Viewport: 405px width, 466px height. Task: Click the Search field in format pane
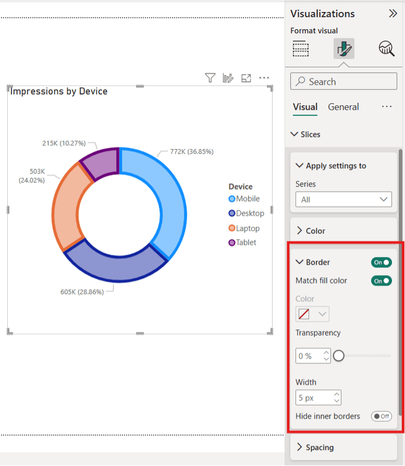343,81
